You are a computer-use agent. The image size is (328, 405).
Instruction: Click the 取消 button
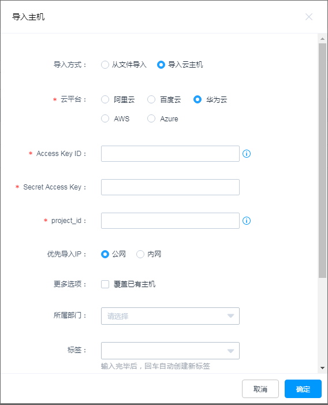click(260, 389)
